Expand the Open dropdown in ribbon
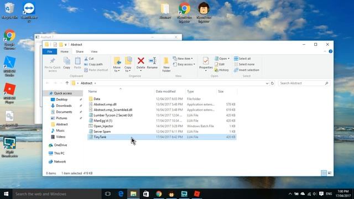This screenshot has width=354, height=199. 222,59
